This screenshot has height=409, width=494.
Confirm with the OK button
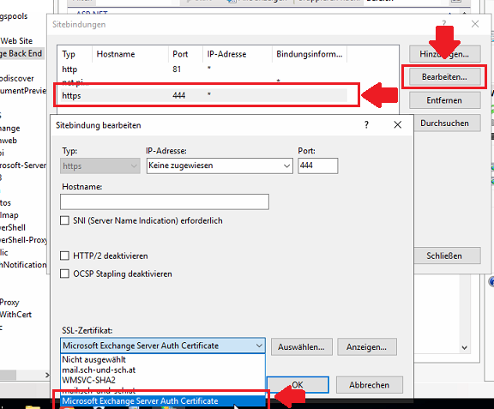point(298,385)
